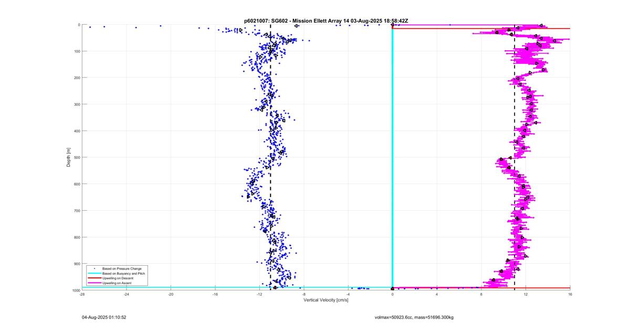
Task: Click the footer timestamp '04-Aug-2025 01:10:52'
Action: point(104,317)
